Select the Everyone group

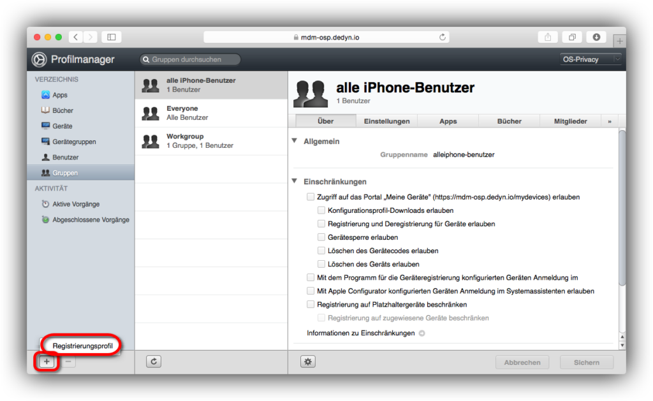point(211,113)
